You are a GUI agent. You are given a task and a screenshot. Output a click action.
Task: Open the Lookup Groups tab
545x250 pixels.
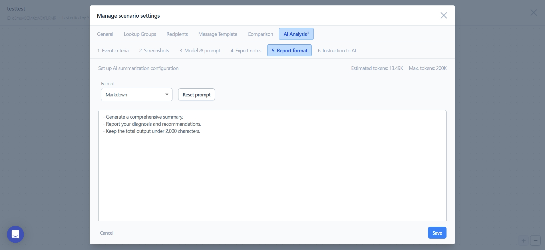[x=140, y=34]
